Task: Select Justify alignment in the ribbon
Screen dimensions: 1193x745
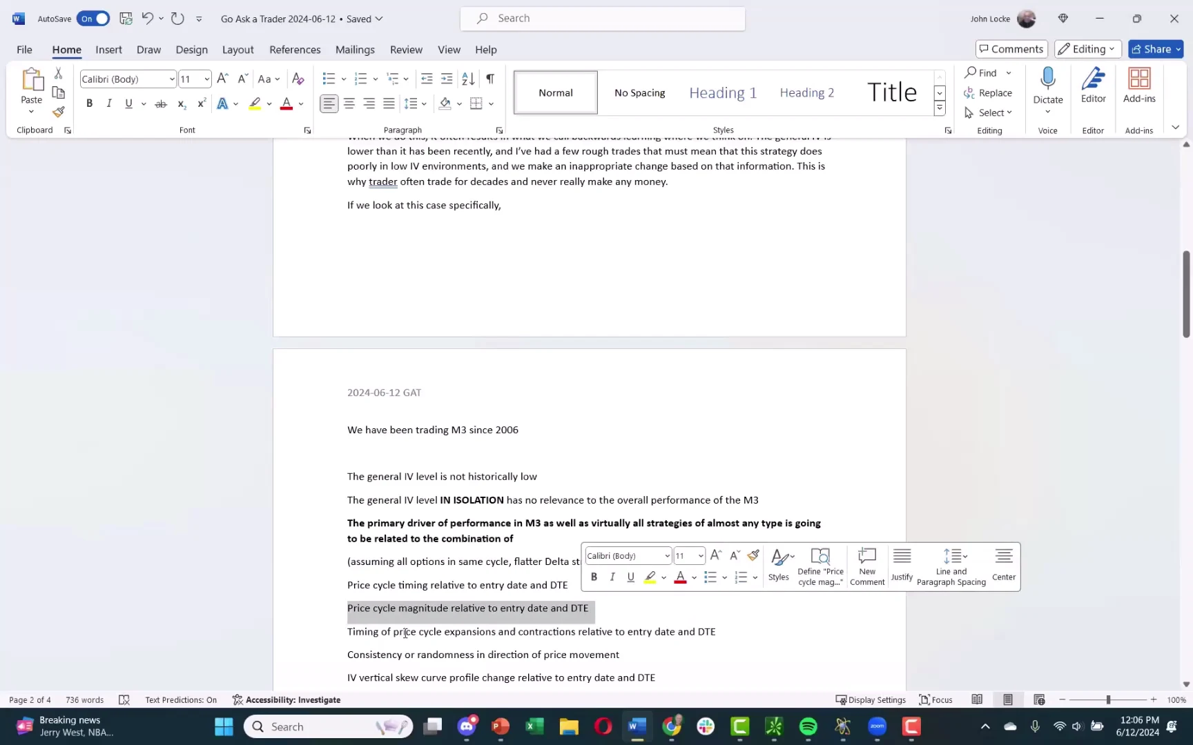Action: (x=389, y=104)
